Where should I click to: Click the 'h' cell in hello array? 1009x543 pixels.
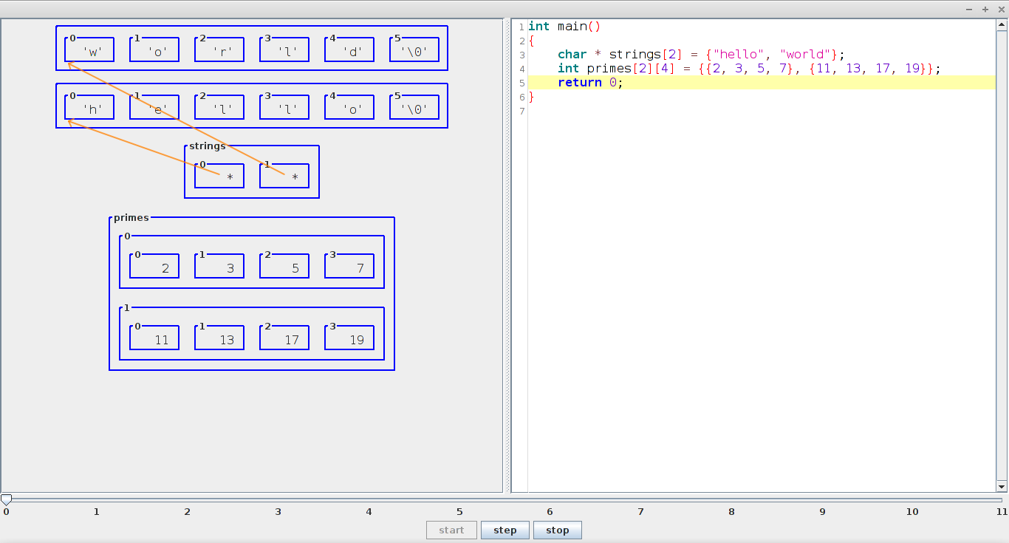tap(89, 107)
